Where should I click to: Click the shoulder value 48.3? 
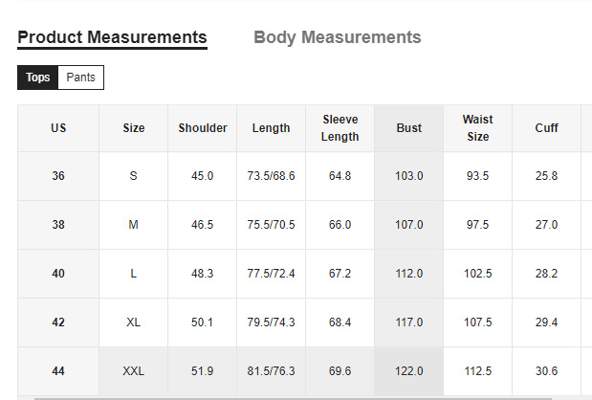(203, 274)
